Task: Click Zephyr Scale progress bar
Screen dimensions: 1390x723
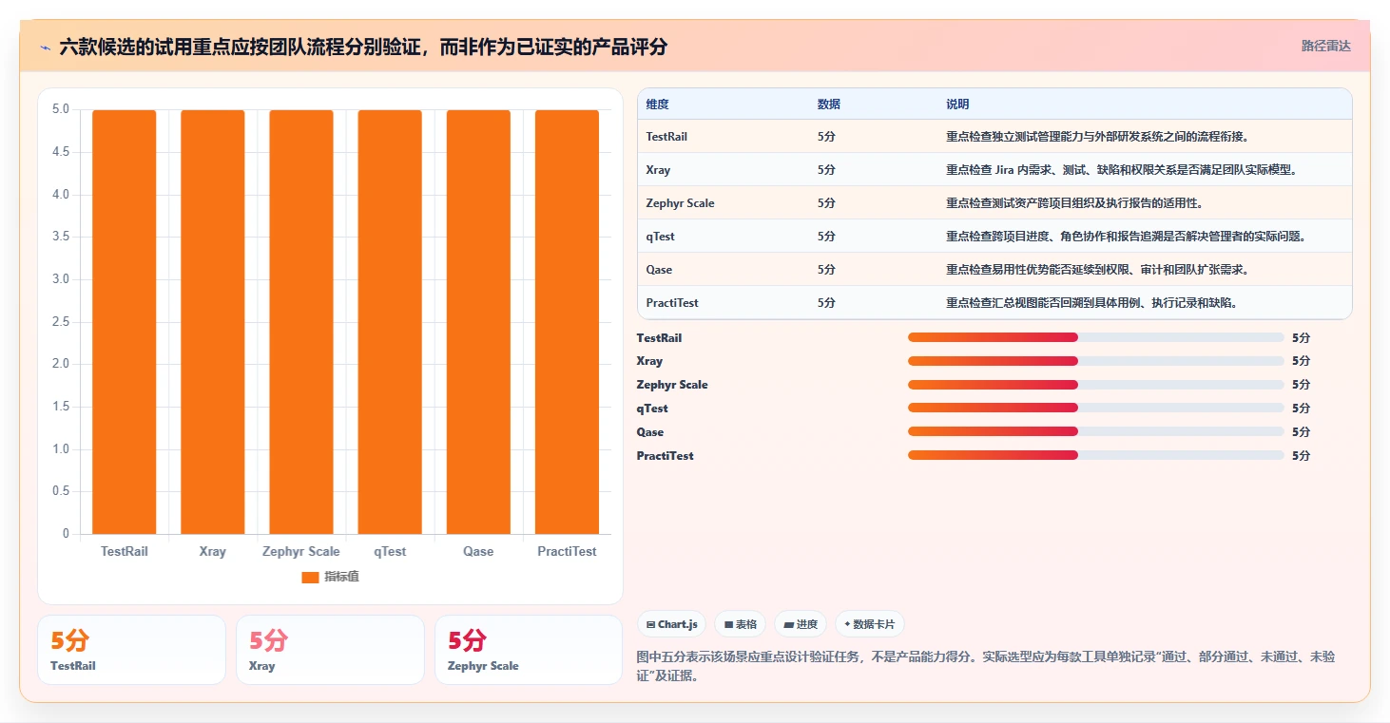Action: pos(1095,385)
